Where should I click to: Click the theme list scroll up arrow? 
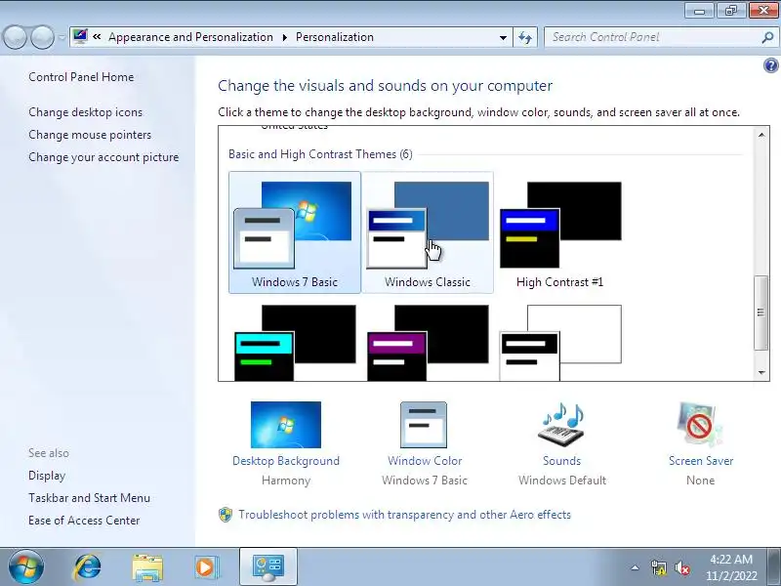pos(761,135)
